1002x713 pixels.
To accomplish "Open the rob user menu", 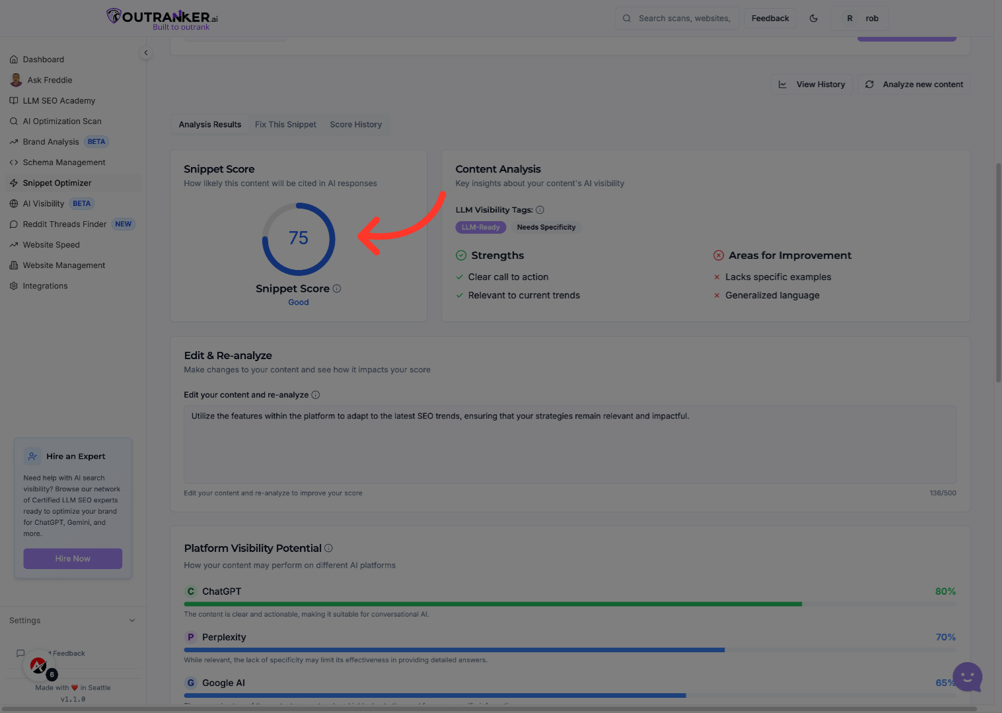I will tap(861, 18).
